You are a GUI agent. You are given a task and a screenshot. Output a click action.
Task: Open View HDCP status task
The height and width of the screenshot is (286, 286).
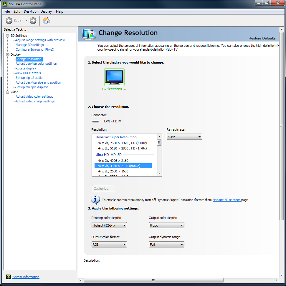[x=28, y=73]
